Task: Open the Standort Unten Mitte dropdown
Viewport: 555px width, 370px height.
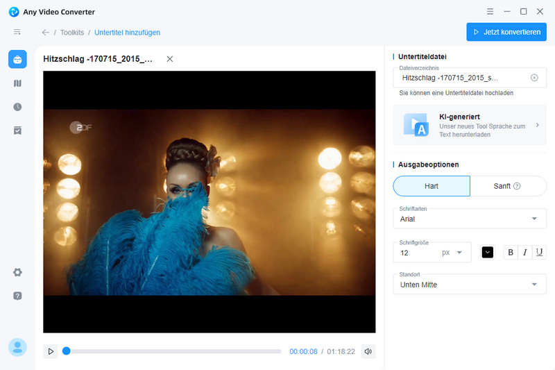Action: [470, 285]
